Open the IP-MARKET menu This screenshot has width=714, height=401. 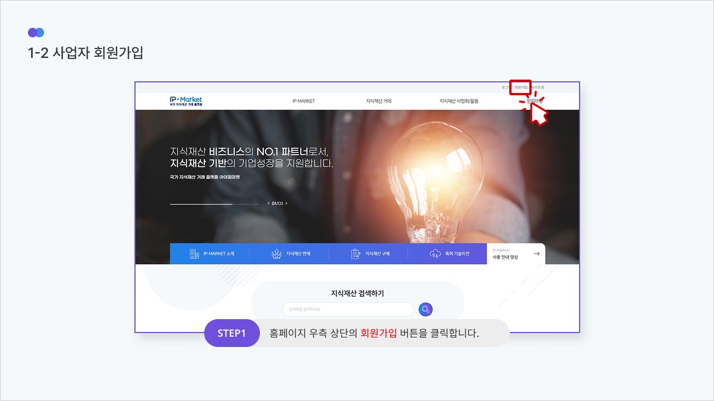[x=303, y=101]
